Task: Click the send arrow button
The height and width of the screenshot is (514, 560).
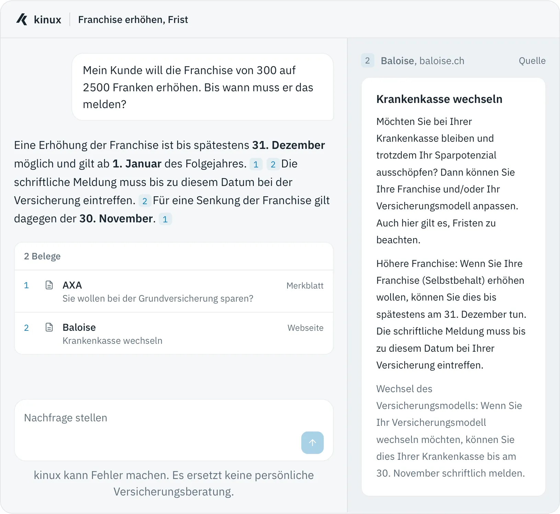Action: pyautogui.click(x=312, y=443)
